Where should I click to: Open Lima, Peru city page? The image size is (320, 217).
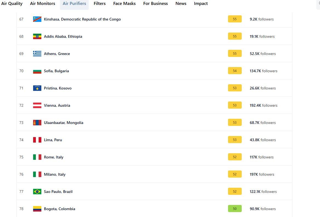pyautogui.click(x=53, y=140)
